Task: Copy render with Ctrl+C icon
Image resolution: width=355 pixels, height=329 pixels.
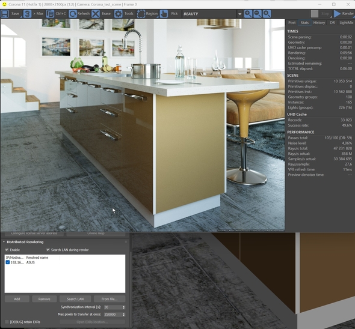Action: (50, 14)
